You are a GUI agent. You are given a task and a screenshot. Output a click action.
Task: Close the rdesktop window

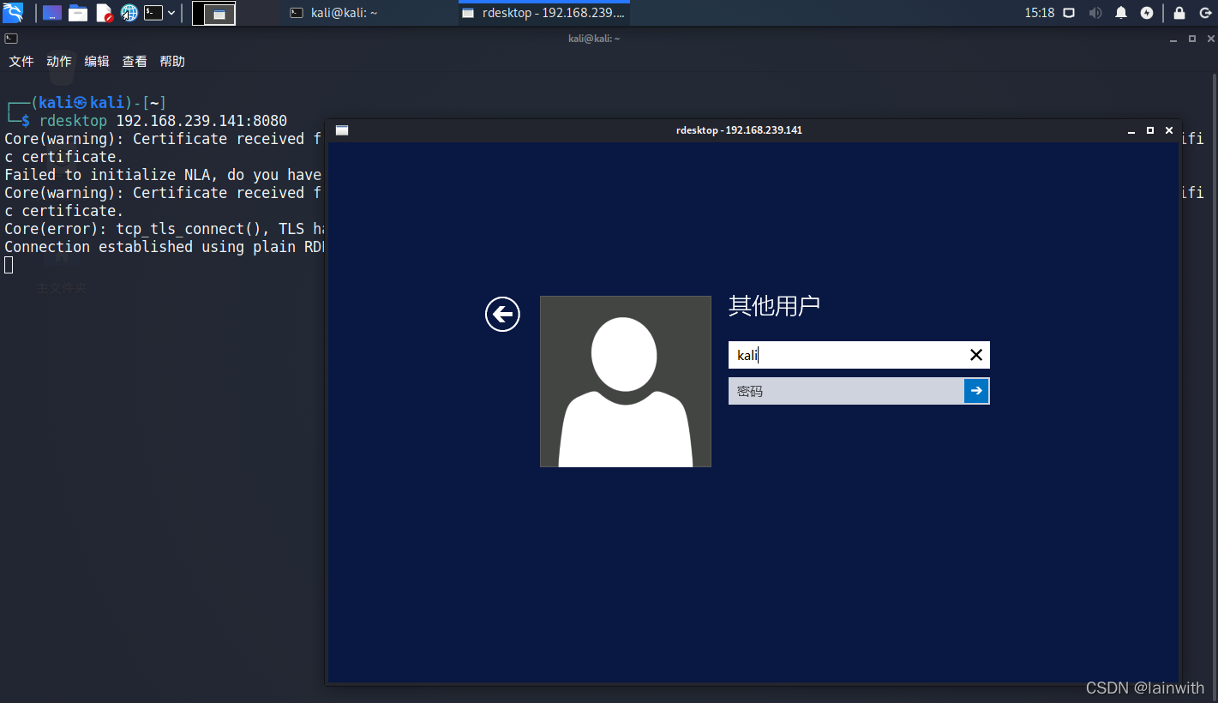pos(1169,130)
